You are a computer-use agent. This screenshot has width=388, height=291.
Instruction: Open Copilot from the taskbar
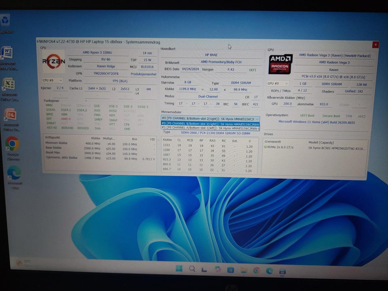click(x=218, y=270)
